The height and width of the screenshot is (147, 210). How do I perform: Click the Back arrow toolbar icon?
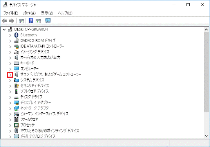point(5,21)
